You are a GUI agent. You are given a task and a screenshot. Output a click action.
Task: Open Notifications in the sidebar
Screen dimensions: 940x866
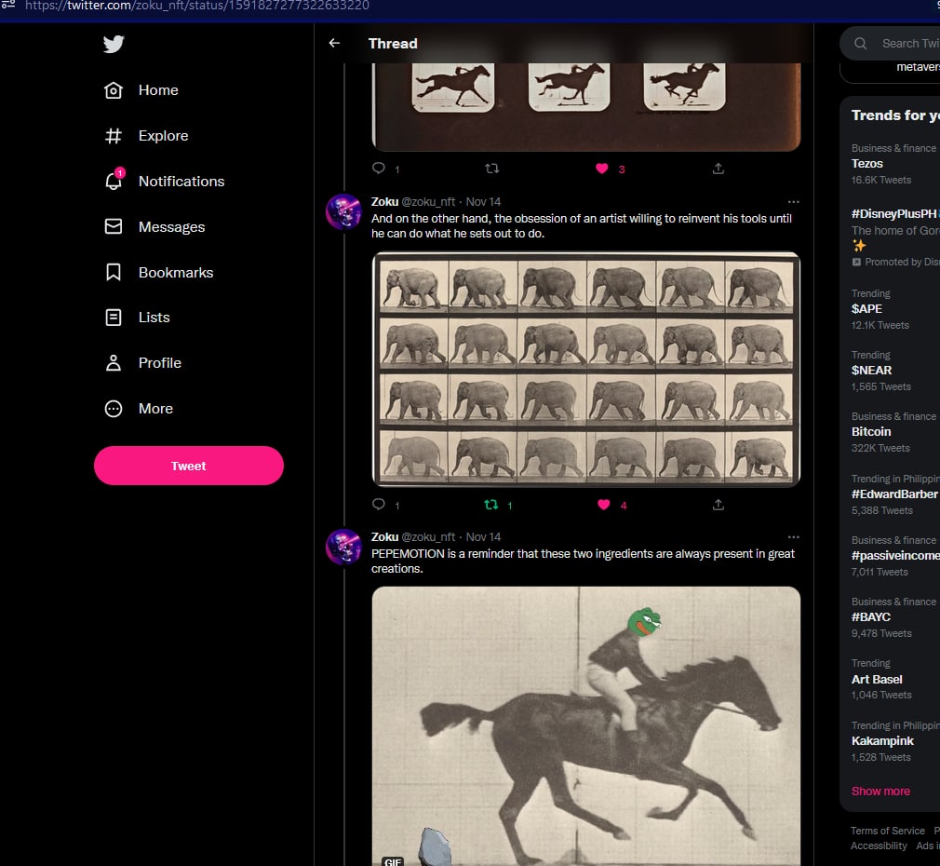click(x=181, y=182)
